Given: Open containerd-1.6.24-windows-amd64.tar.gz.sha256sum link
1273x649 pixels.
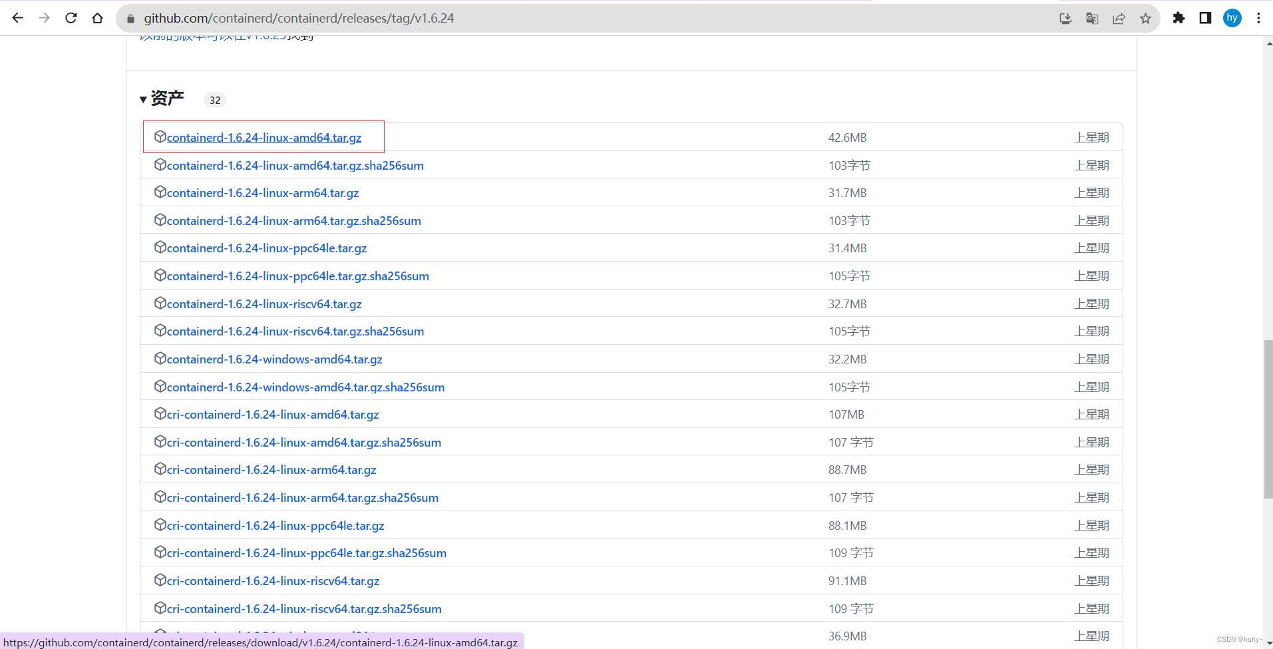Looking at the screenshot, I should (305, 387).
